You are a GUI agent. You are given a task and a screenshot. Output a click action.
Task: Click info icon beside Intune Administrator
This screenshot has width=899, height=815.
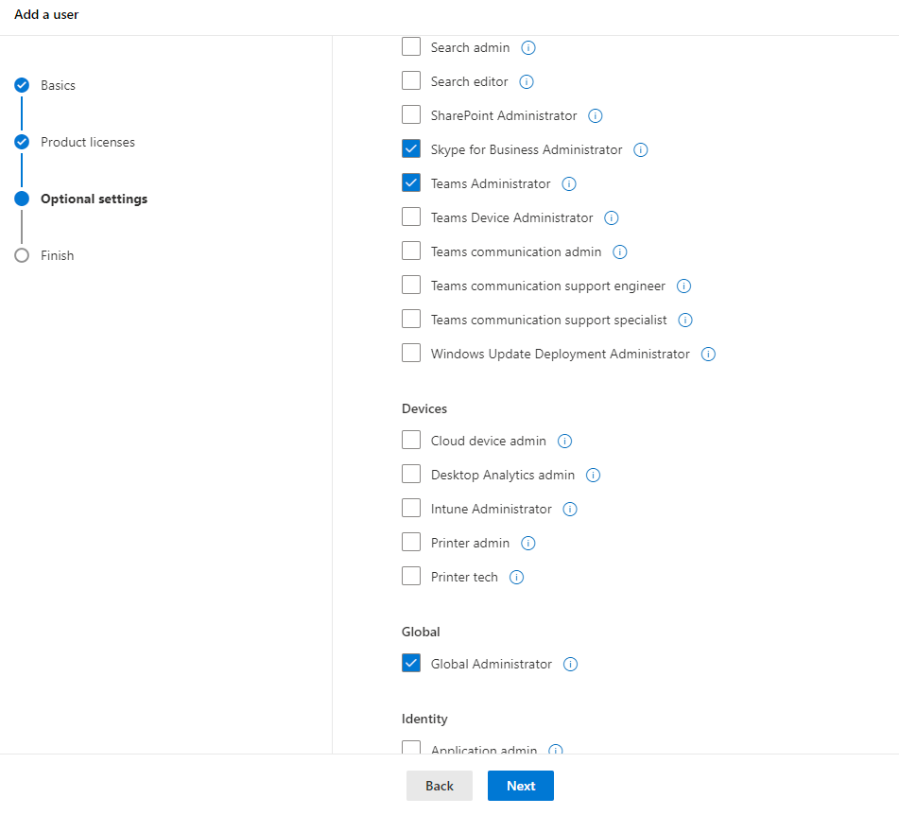click(570, 510)
